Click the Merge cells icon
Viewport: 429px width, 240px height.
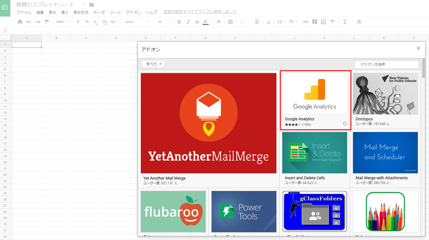click(x=242, y=22)
